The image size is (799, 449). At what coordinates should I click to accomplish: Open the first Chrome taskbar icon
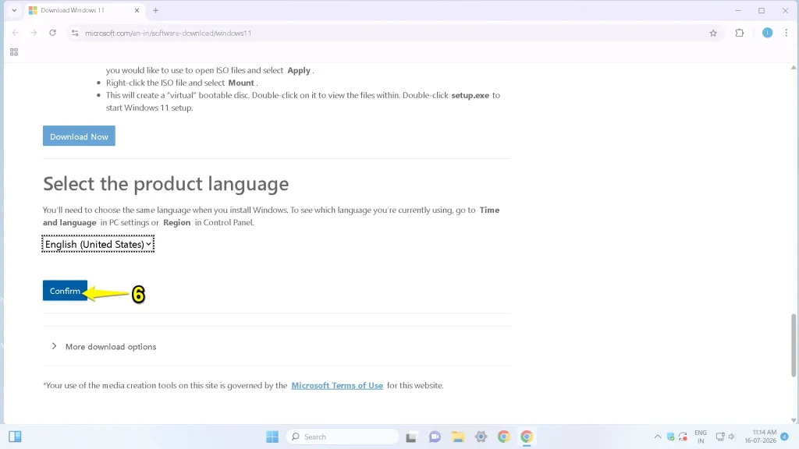[x=503, y=437]
